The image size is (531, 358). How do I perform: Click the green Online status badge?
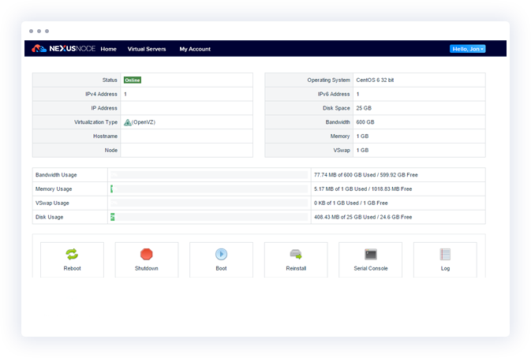132,80
